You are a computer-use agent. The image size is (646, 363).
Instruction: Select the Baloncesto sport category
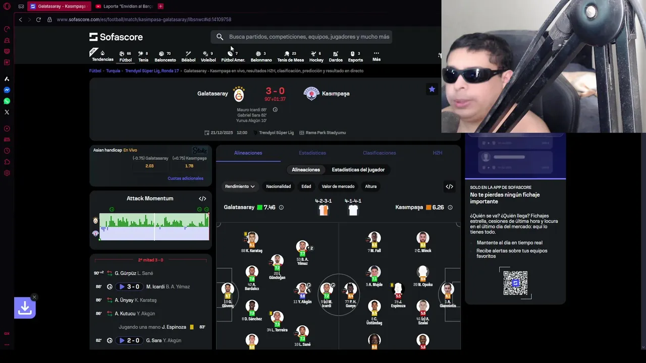[165, 56]
